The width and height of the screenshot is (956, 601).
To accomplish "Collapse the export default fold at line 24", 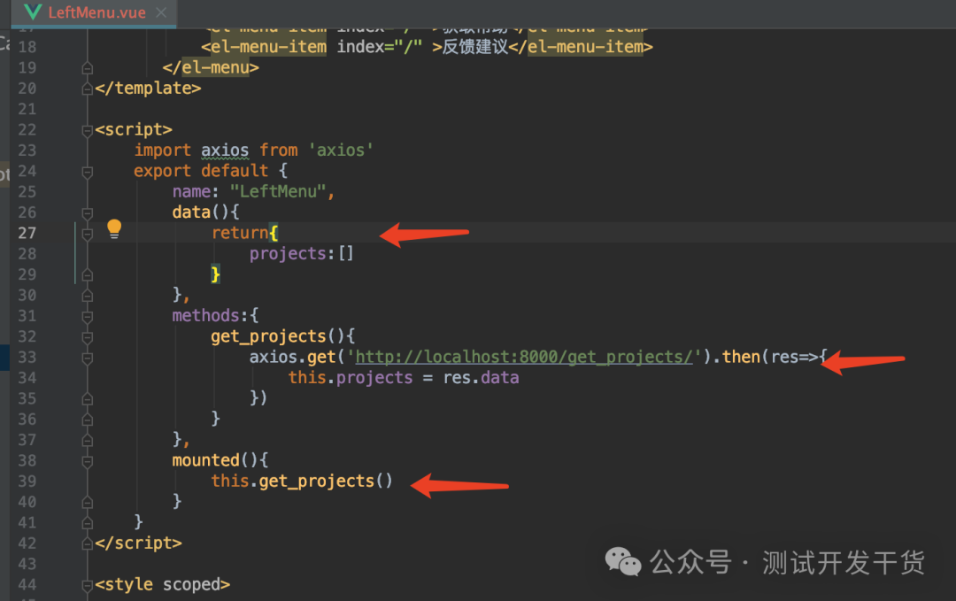I will tap(87, 172).
